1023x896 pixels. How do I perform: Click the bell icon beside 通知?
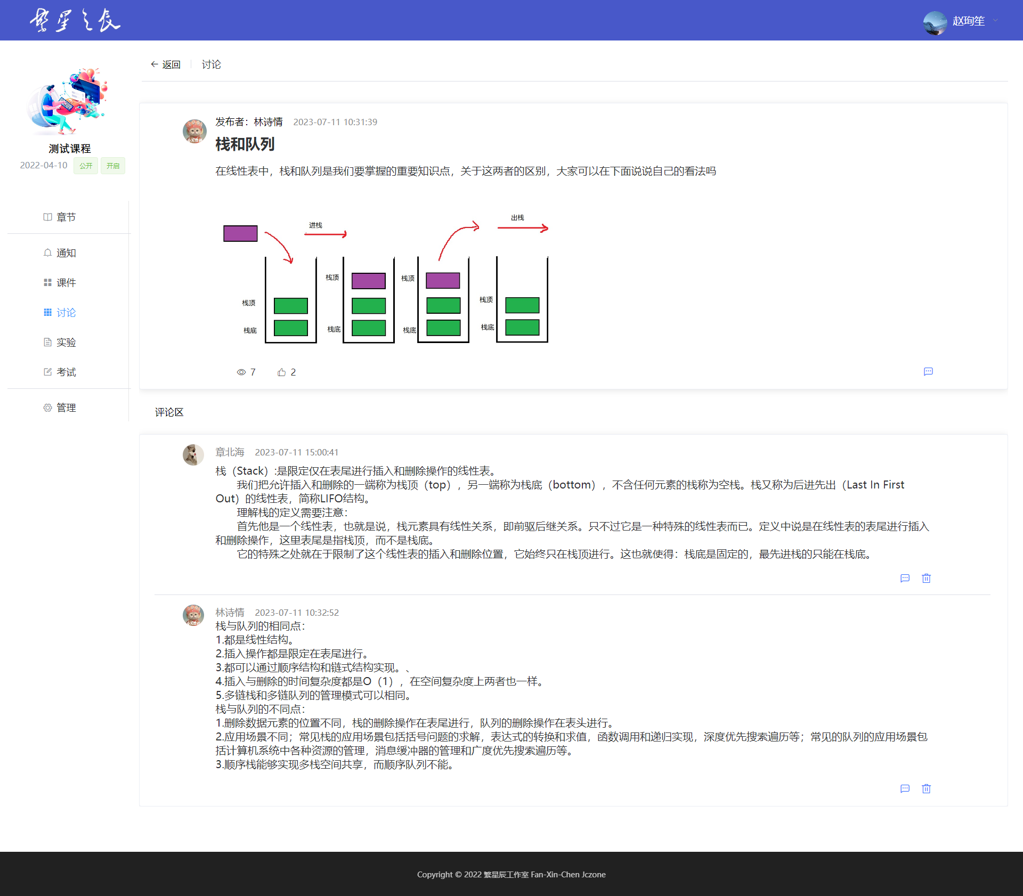pyautogui.click(x=47, y=252)
